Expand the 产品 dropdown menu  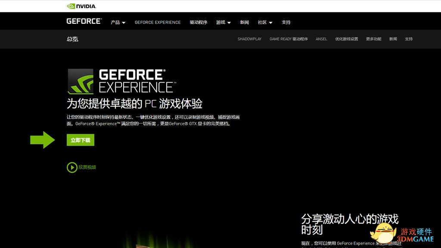point(118,22)
